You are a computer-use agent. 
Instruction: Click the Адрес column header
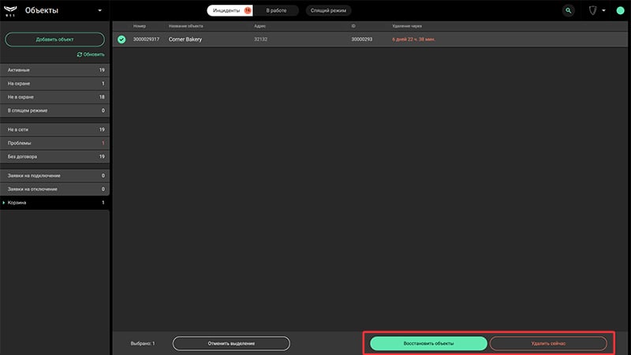259,26
